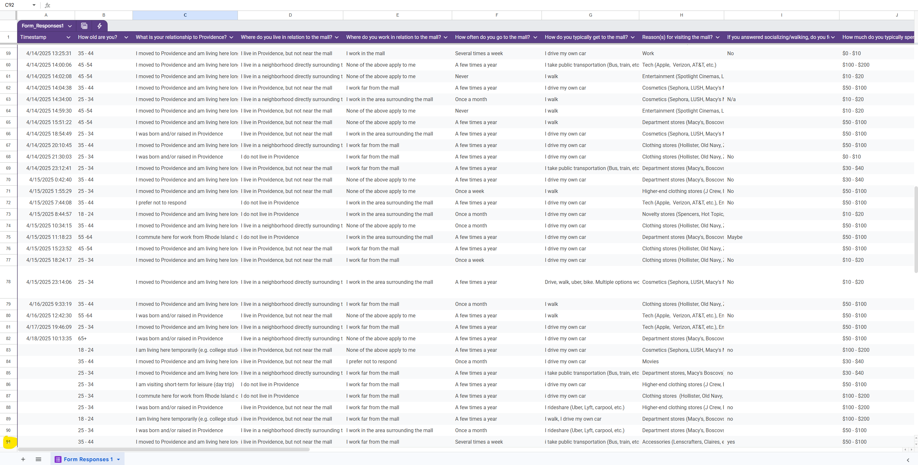
Task: Open the all sheets list icon
Action: 39,459
